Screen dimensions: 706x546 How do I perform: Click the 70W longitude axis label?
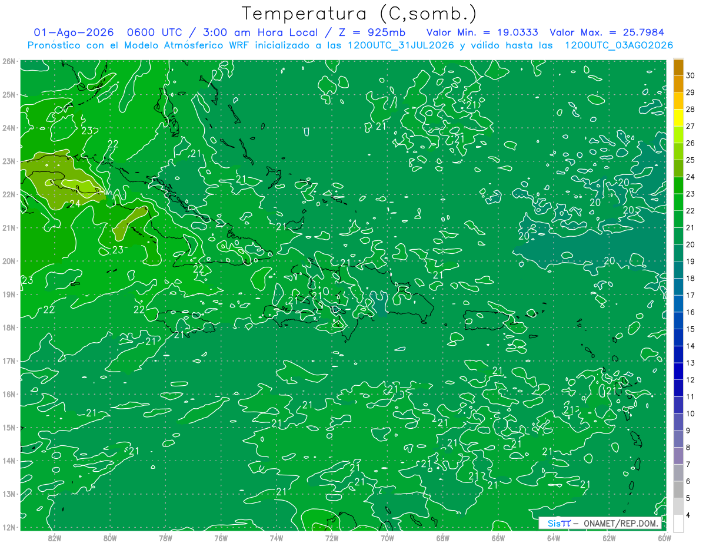pos(387,538)
